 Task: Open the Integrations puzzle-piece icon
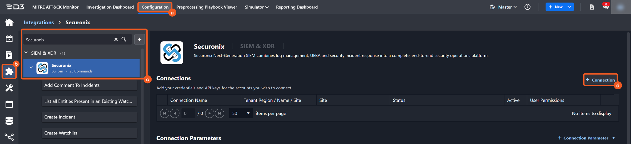(x=9, y=72)
